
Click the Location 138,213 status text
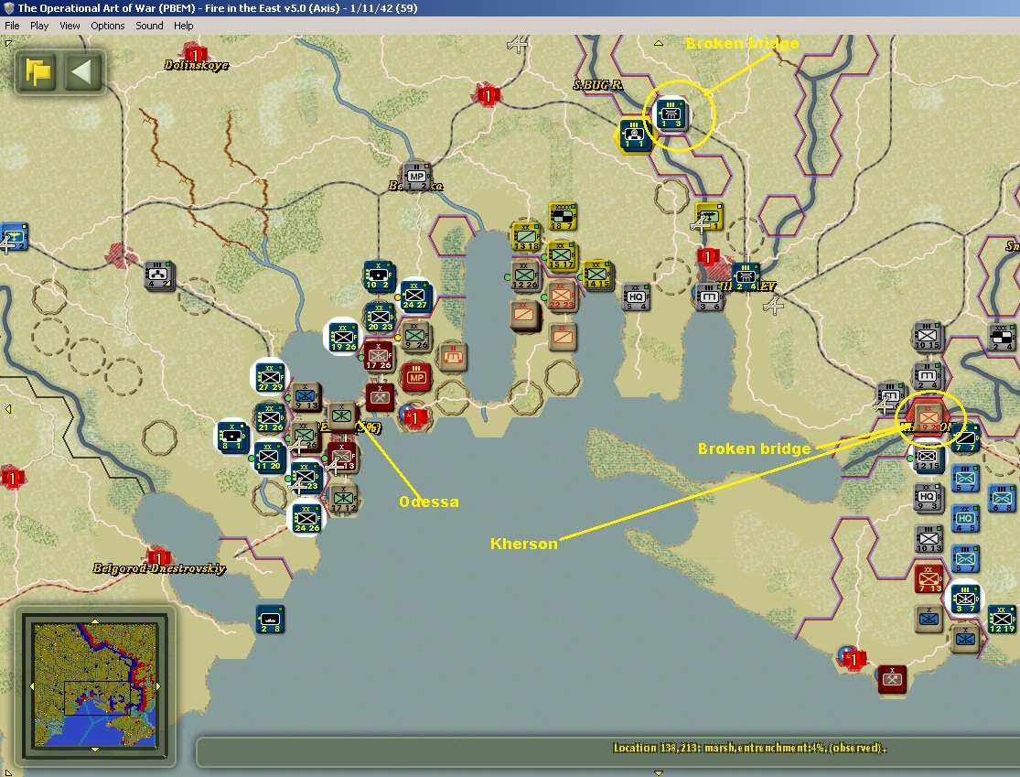tap(749, 749)
